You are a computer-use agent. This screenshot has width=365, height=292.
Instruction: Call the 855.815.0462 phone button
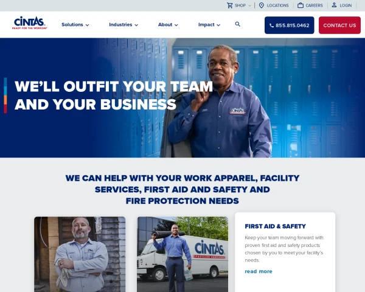290,25
